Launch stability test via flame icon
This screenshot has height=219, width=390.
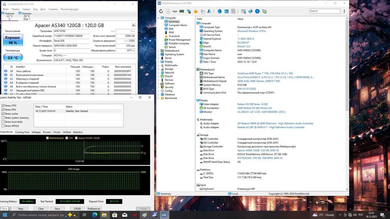196,11
